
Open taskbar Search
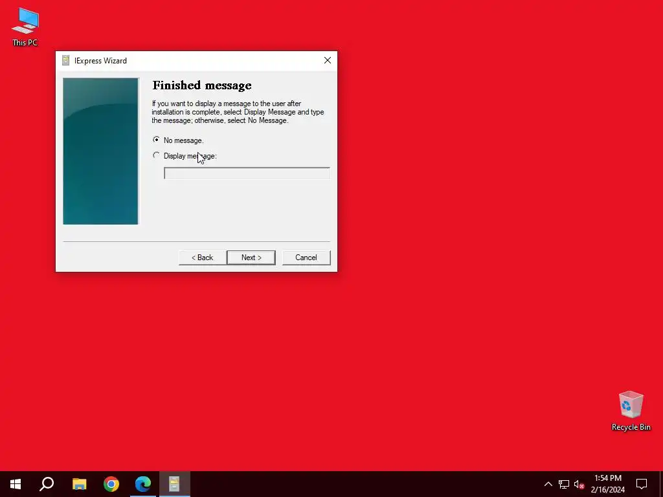[47, 484]
